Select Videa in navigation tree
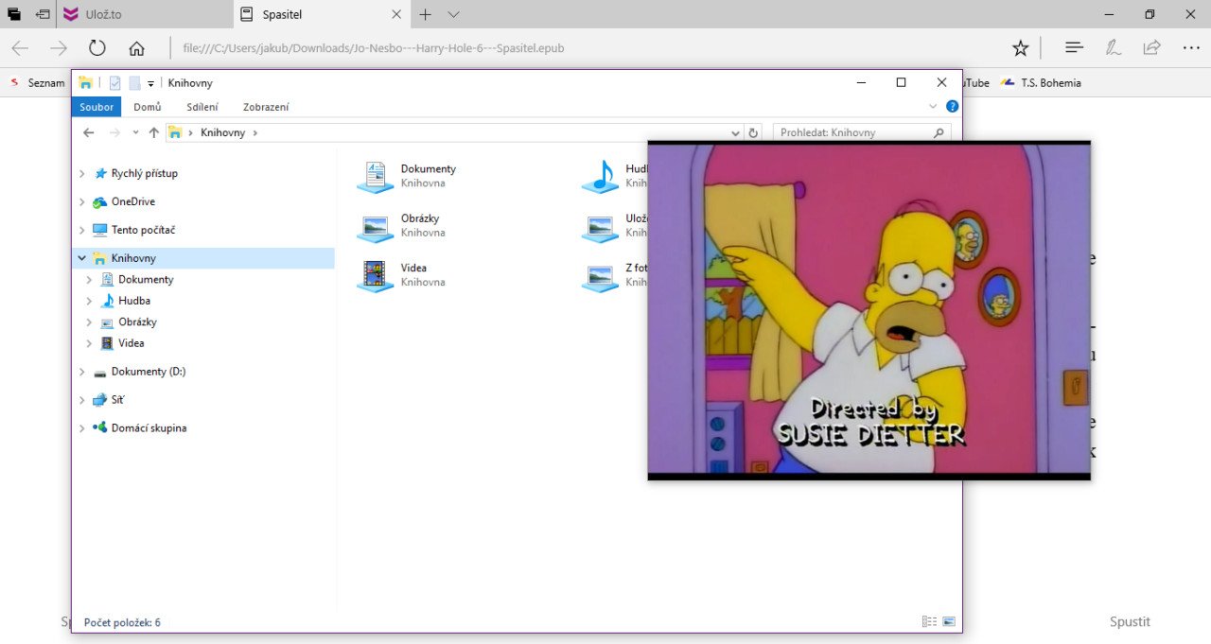Viewport: 1211px width, 644px height. 131,343
